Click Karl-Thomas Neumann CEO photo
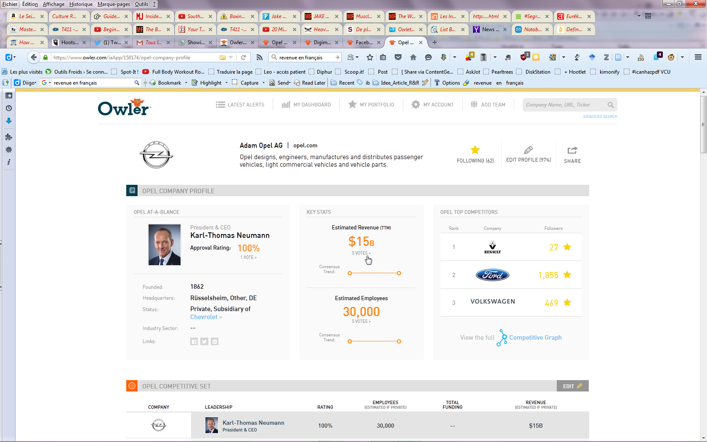707x442 pixels. coord(165,245)
